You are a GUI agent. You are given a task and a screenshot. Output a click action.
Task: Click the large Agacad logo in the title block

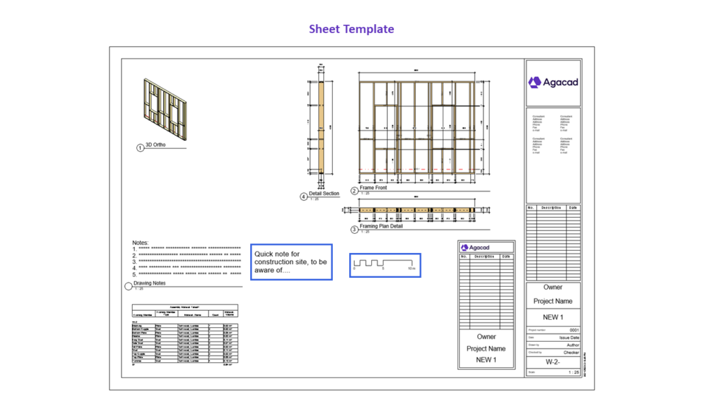click(x=553, y=82)
